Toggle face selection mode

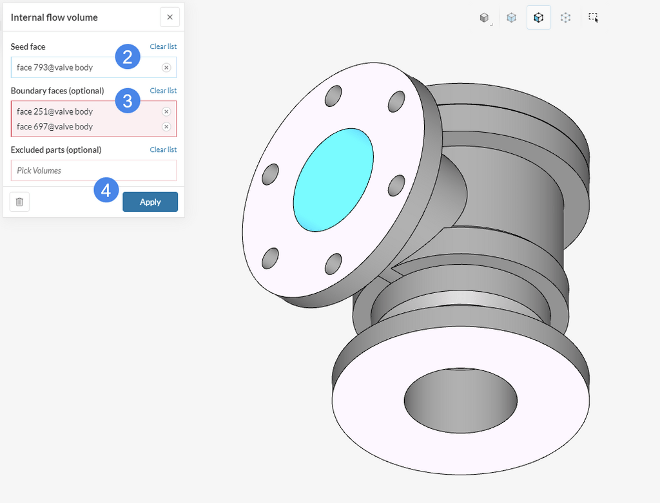tap(539, 17)
